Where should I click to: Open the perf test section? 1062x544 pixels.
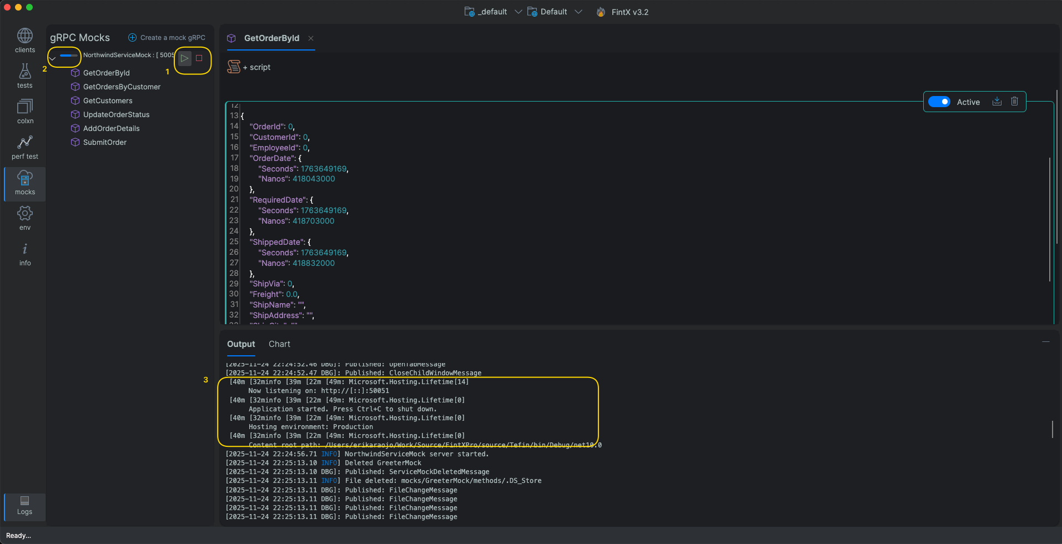click(24, 147)
